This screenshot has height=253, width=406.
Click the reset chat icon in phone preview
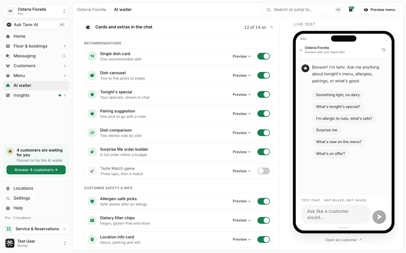click(x=383, y=50)
